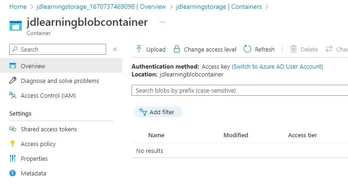Click the trash can Delete icon

point(294,49)
